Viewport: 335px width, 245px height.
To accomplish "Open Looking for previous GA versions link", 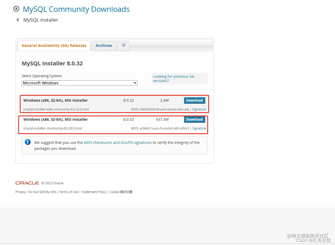I will click(174, 78).
